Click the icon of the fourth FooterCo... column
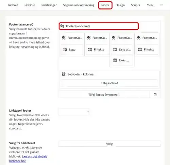This screenshot has width=170, height=165. click(139, 38)
